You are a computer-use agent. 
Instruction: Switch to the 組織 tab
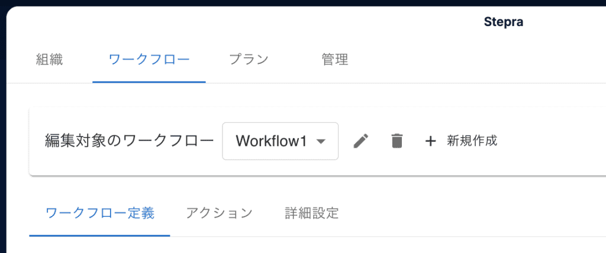[x=49, y=60]
